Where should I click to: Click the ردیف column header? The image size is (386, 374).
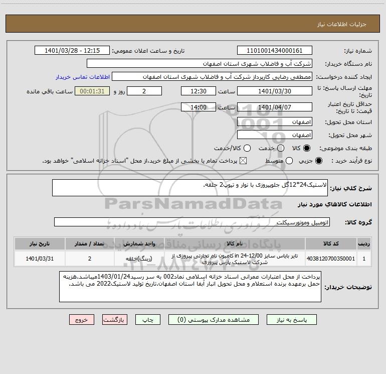click(364, 243)
